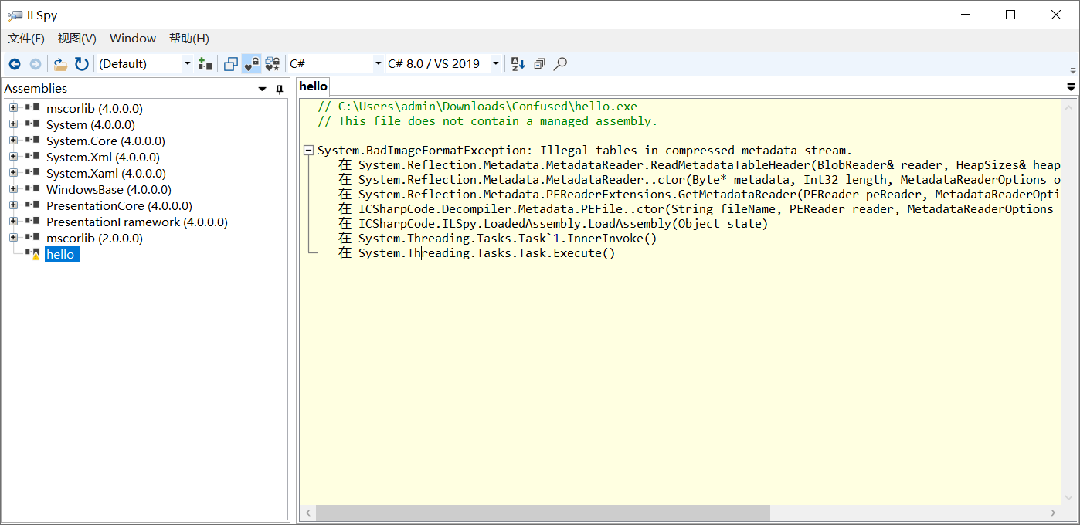Click the Back navigation arrow
1080x525 pixels.
coord(15,64)
